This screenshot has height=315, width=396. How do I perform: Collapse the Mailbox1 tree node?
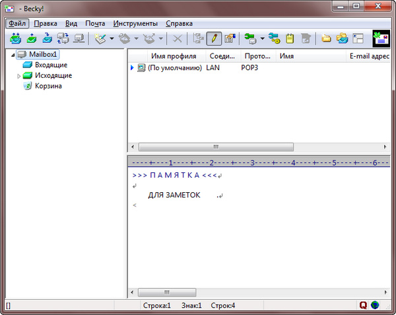click(13, 55)
